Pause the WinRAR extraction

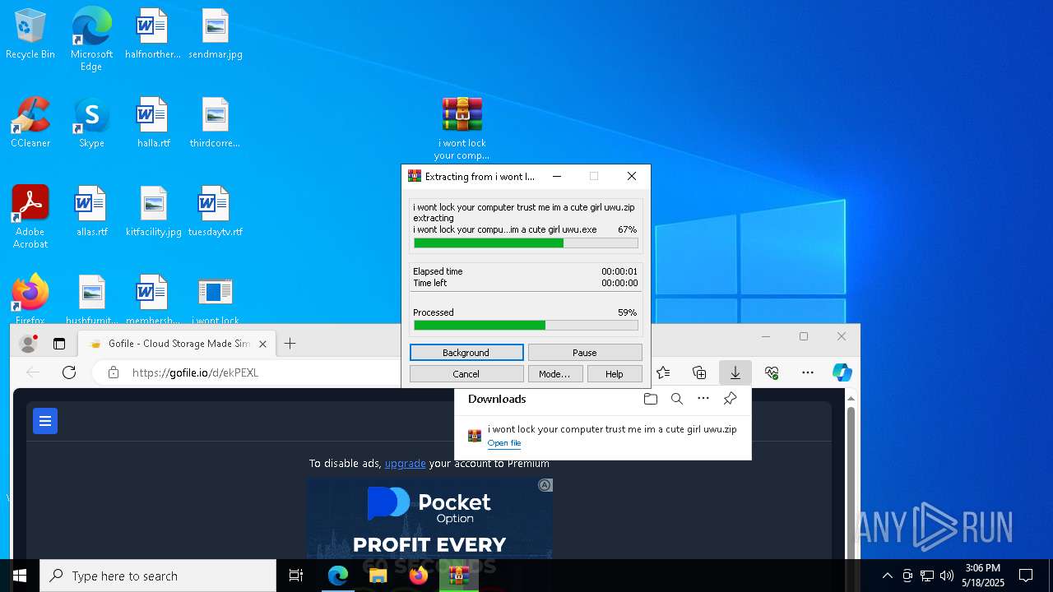585,353
